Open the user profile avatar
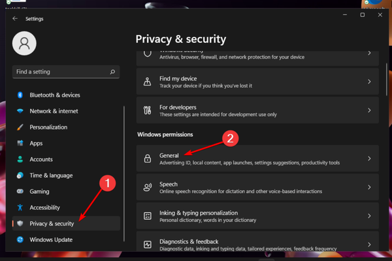 click(24, 44)
